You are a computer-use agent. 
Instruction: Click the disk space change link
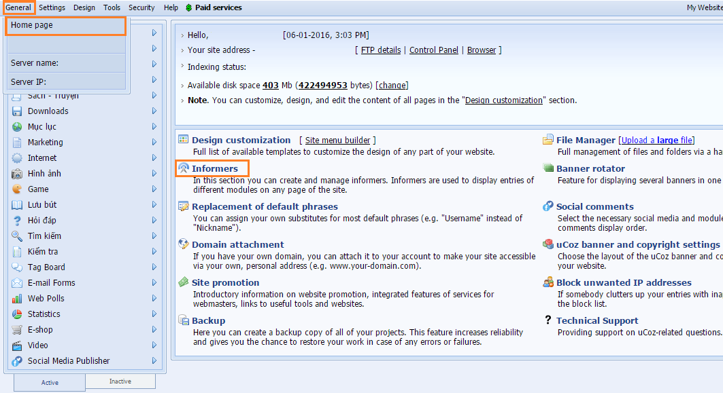(x=392, y=86)
